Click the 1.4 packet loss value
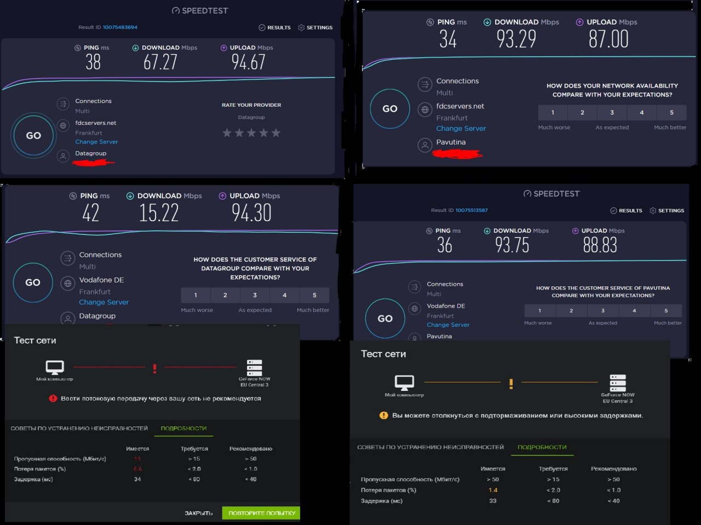Image resolution: width=701 pixels, height=525 pixels. coord(493,490)
